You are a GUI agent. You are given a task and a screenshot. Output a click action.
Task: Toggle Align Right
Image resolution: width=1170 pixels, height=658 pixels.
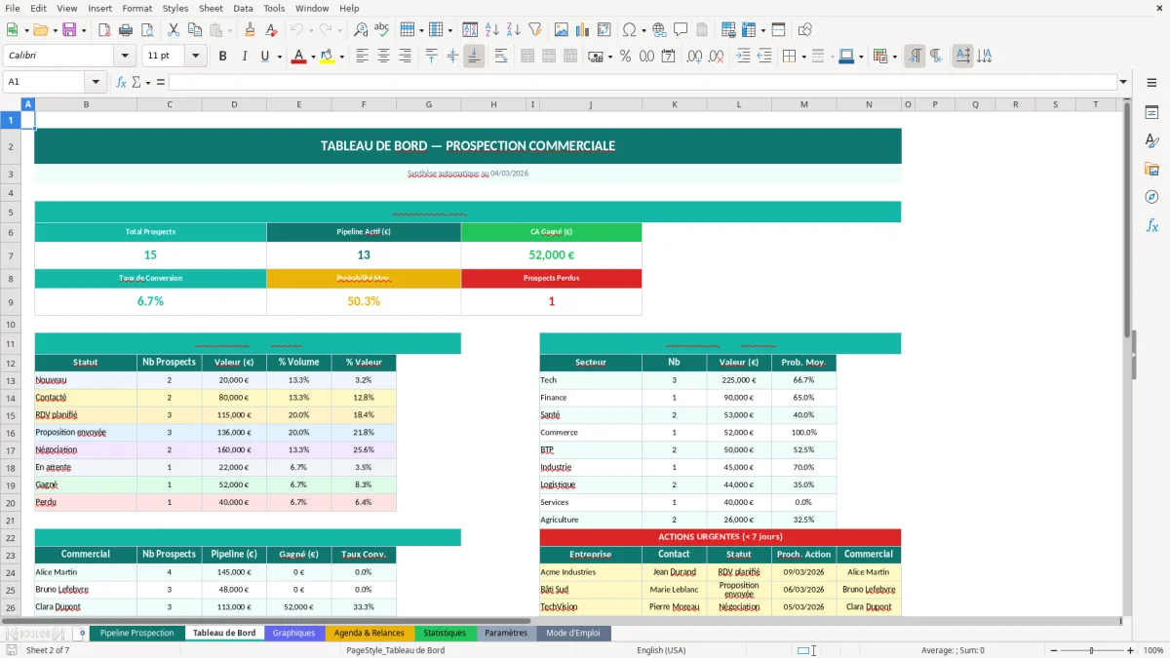406,57
